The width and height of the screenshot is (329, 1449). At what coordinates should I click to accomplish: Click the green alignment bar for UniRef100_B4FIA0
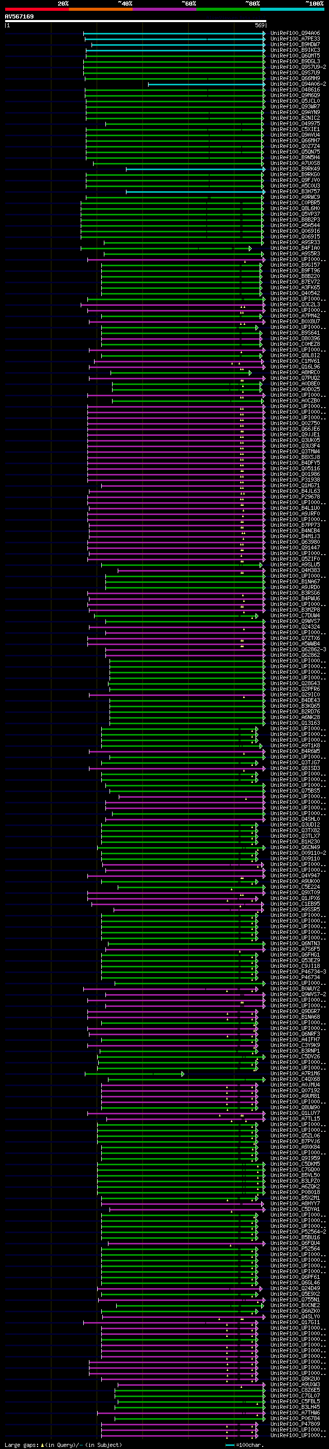(166, 248)
